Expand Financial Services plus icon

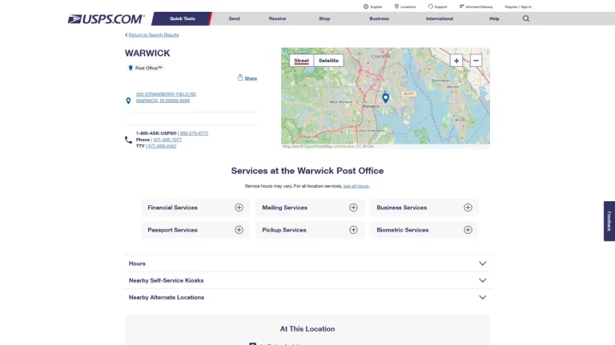[x=239, y=208]
